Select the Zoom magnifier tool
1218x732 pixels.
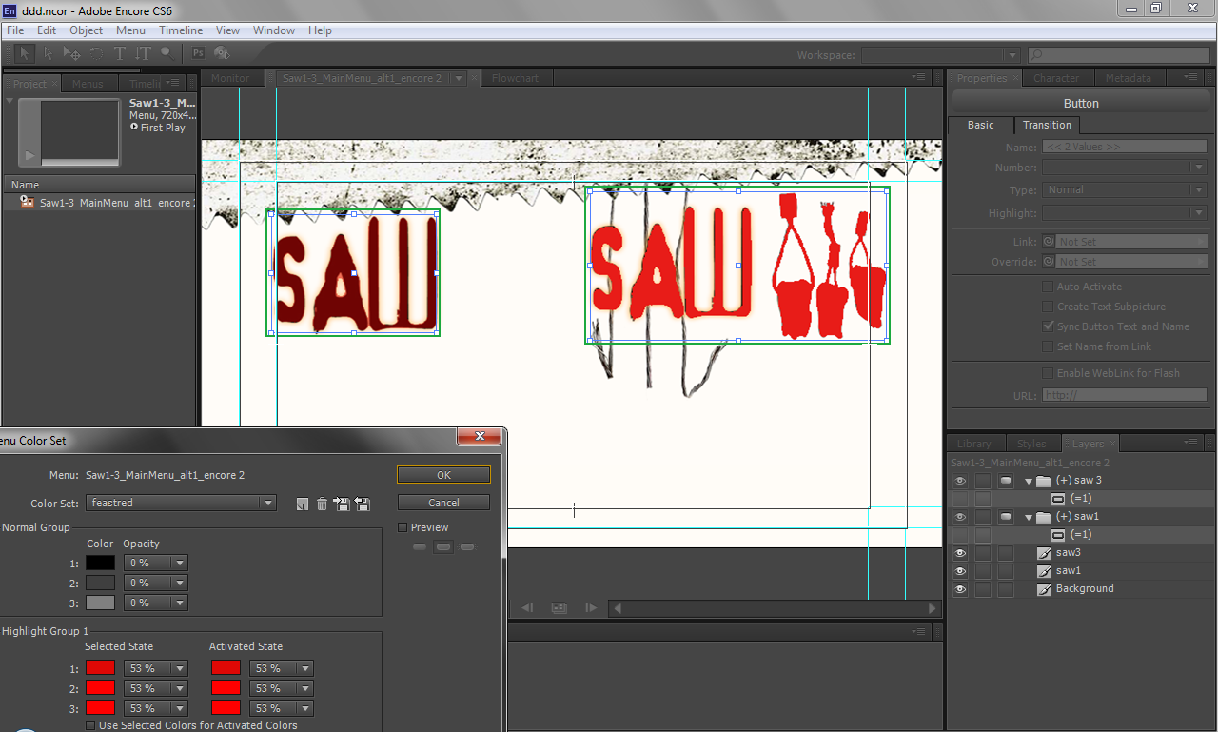(x=167, y=53)
